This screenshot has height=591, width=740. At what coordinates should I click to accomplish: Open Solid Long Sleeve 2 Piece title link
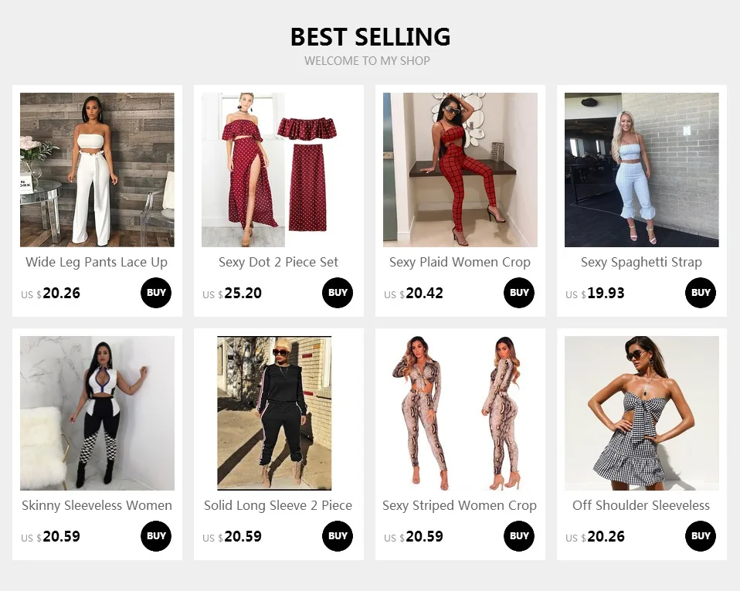(278, 505)
